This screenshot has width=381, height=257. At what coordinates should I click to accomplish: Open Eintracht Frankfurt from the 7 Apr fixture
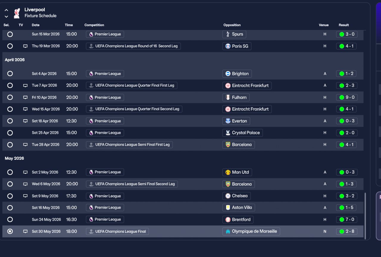[247, 86]
